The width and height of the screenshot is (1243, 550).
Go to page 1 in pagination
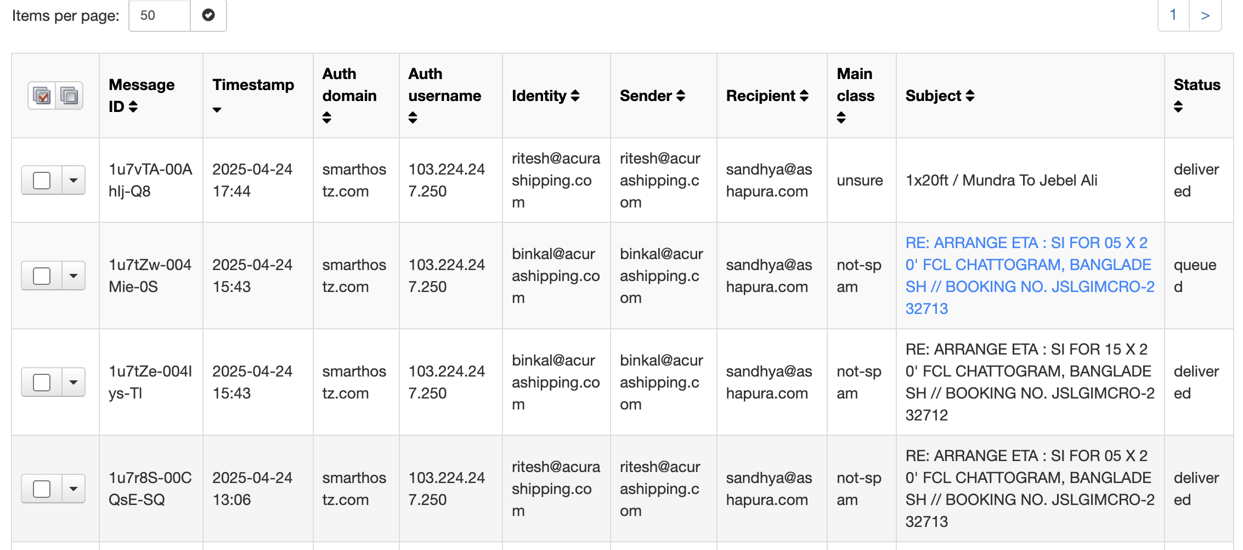(x=1173, y=15)
